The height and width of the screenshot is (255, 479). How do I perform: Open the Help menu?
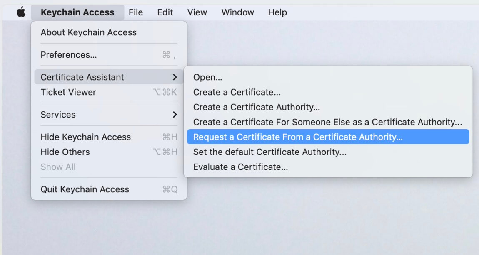click(x=277, y=12)
